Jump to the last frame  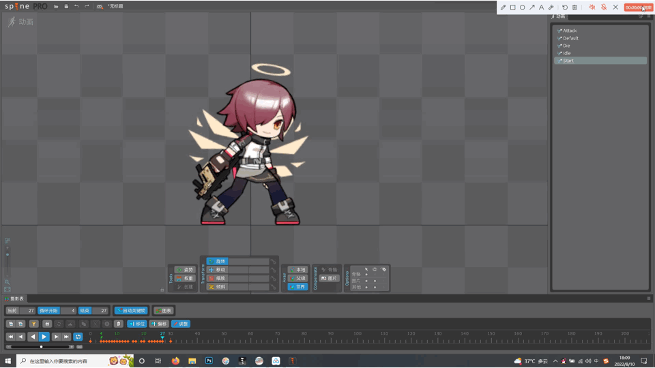pyautogui.click(x=66, y=337)
